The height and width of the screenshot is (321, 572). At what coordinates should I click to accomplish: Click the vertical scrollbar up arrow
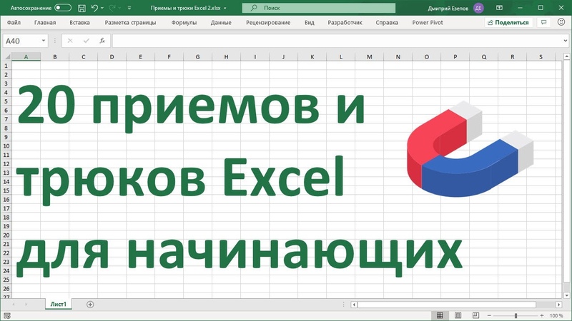pyautogui.click(x=566, y=56)
